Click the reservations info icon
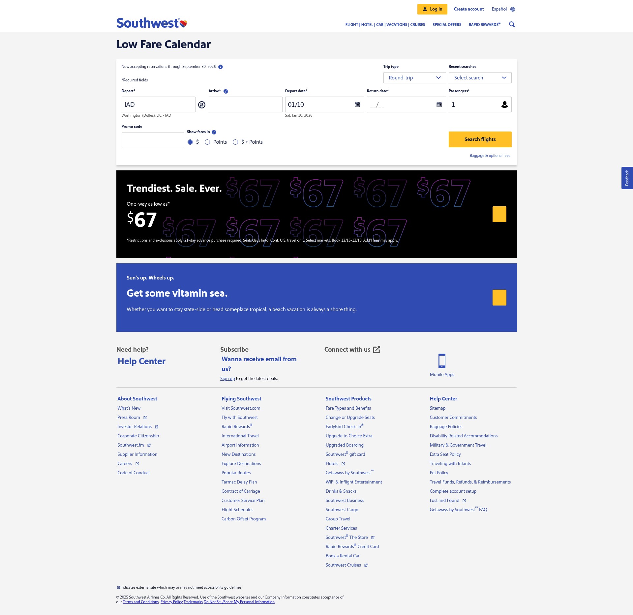633x615 pixels. 221,67
